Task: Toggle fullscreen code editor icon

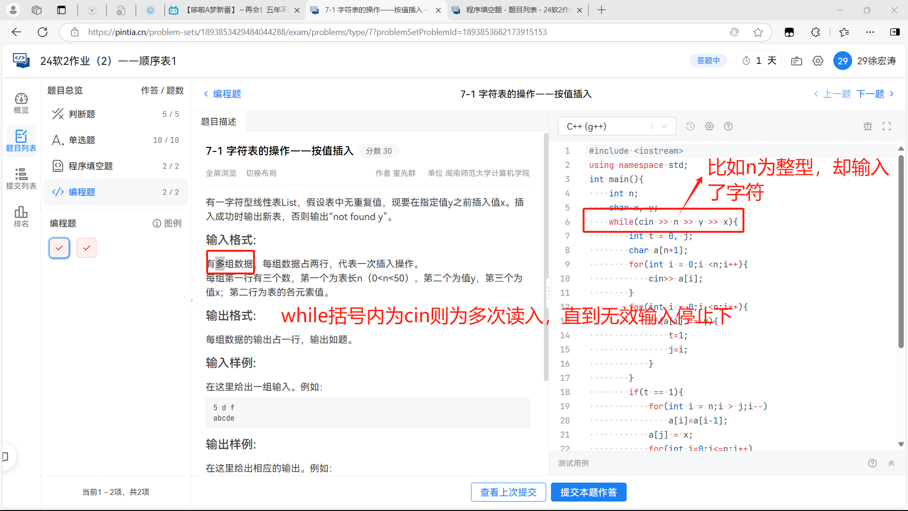Action: coord(886,126)
